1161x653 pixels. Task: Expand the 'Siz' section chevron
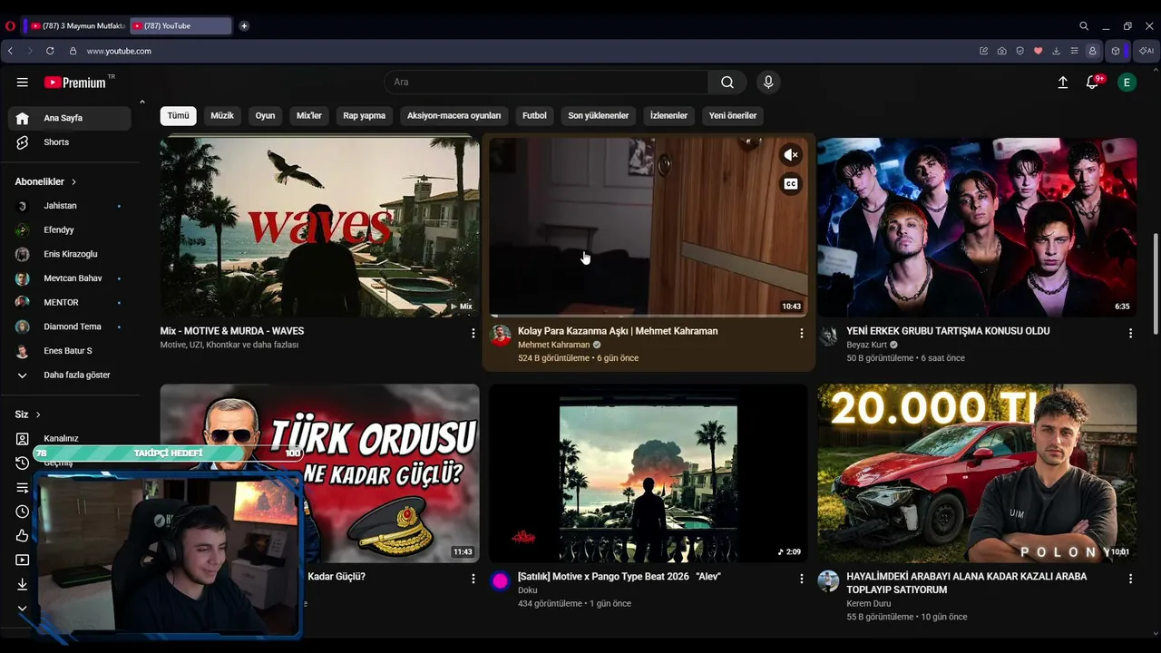[x=38, y=414]
